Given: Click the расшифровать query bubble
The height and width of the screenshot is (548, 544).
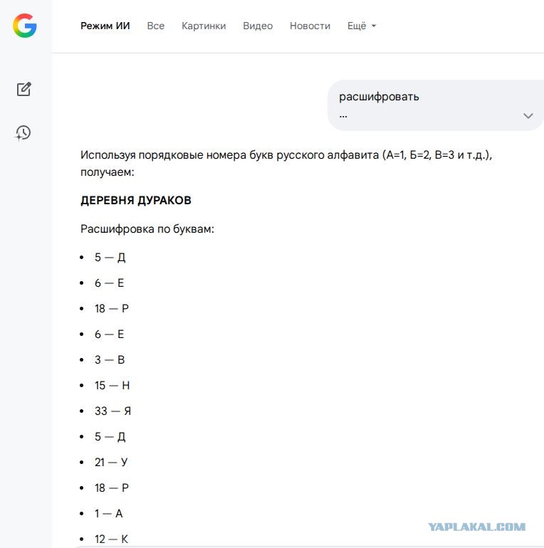Looking at the screenshot, I should tap(436, 105).
